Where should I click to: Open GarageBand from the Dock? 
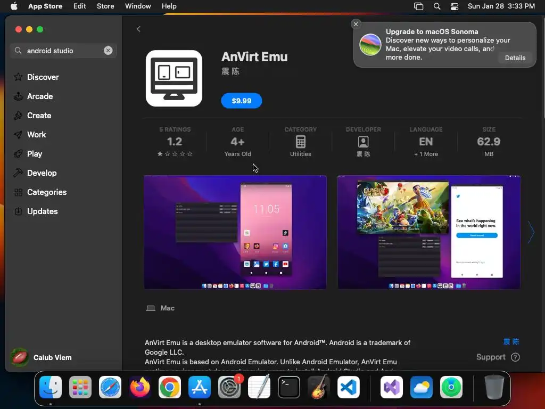point(319,387)
